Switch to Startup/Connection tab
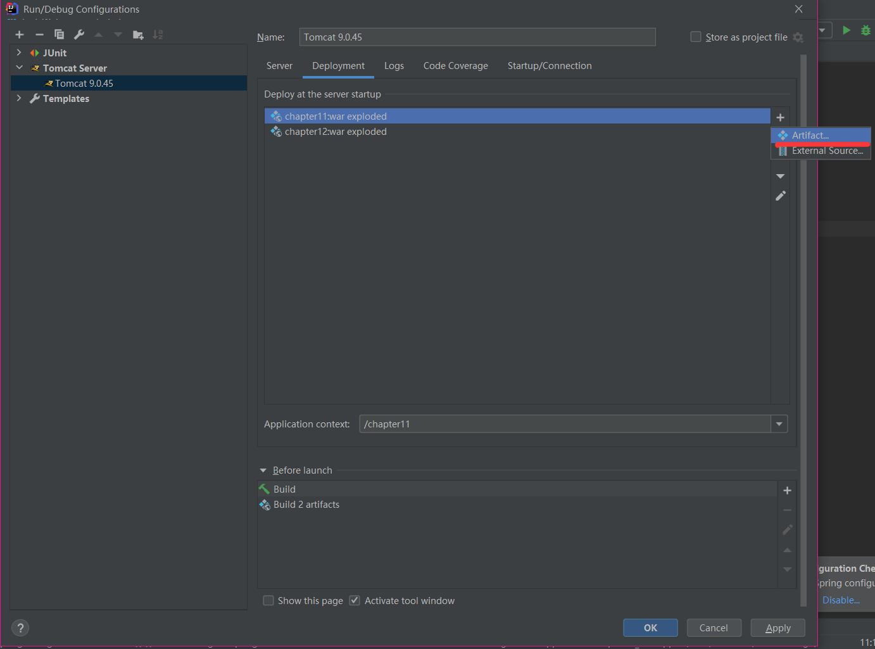 click(x=550, y=66)
